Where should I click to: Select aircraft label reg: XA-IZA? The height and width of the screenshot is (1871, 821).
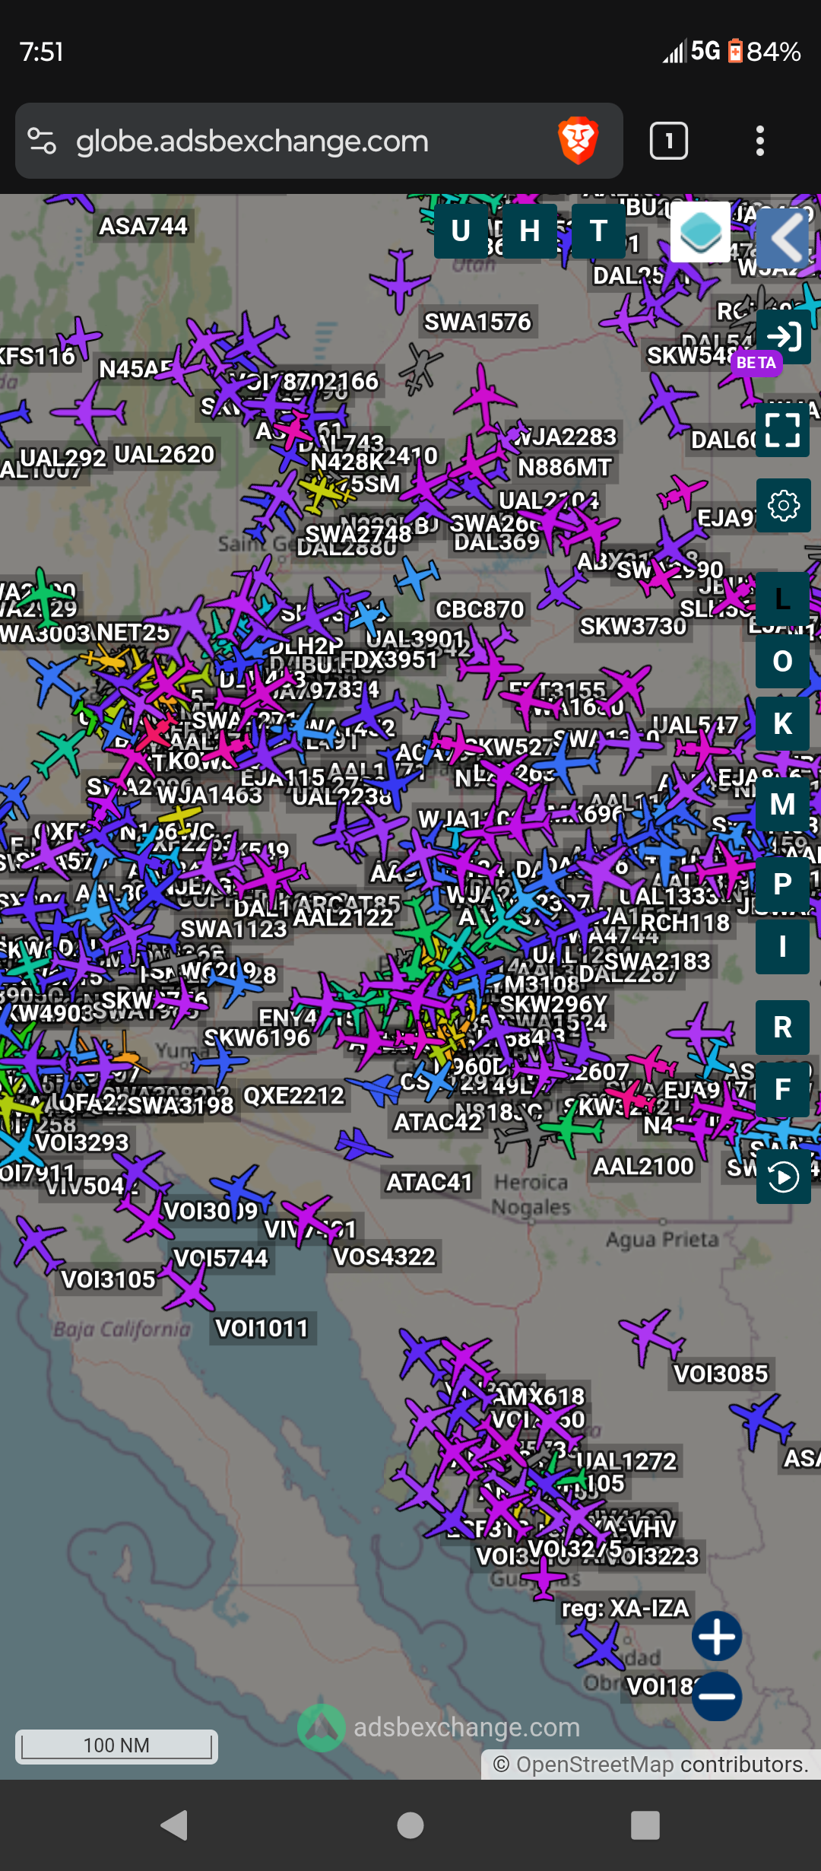tap(625, 1608)
